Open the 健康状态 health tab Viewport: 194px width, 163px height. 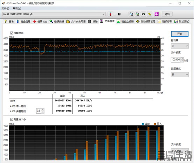pyautogui.click(x=40, y=21)
